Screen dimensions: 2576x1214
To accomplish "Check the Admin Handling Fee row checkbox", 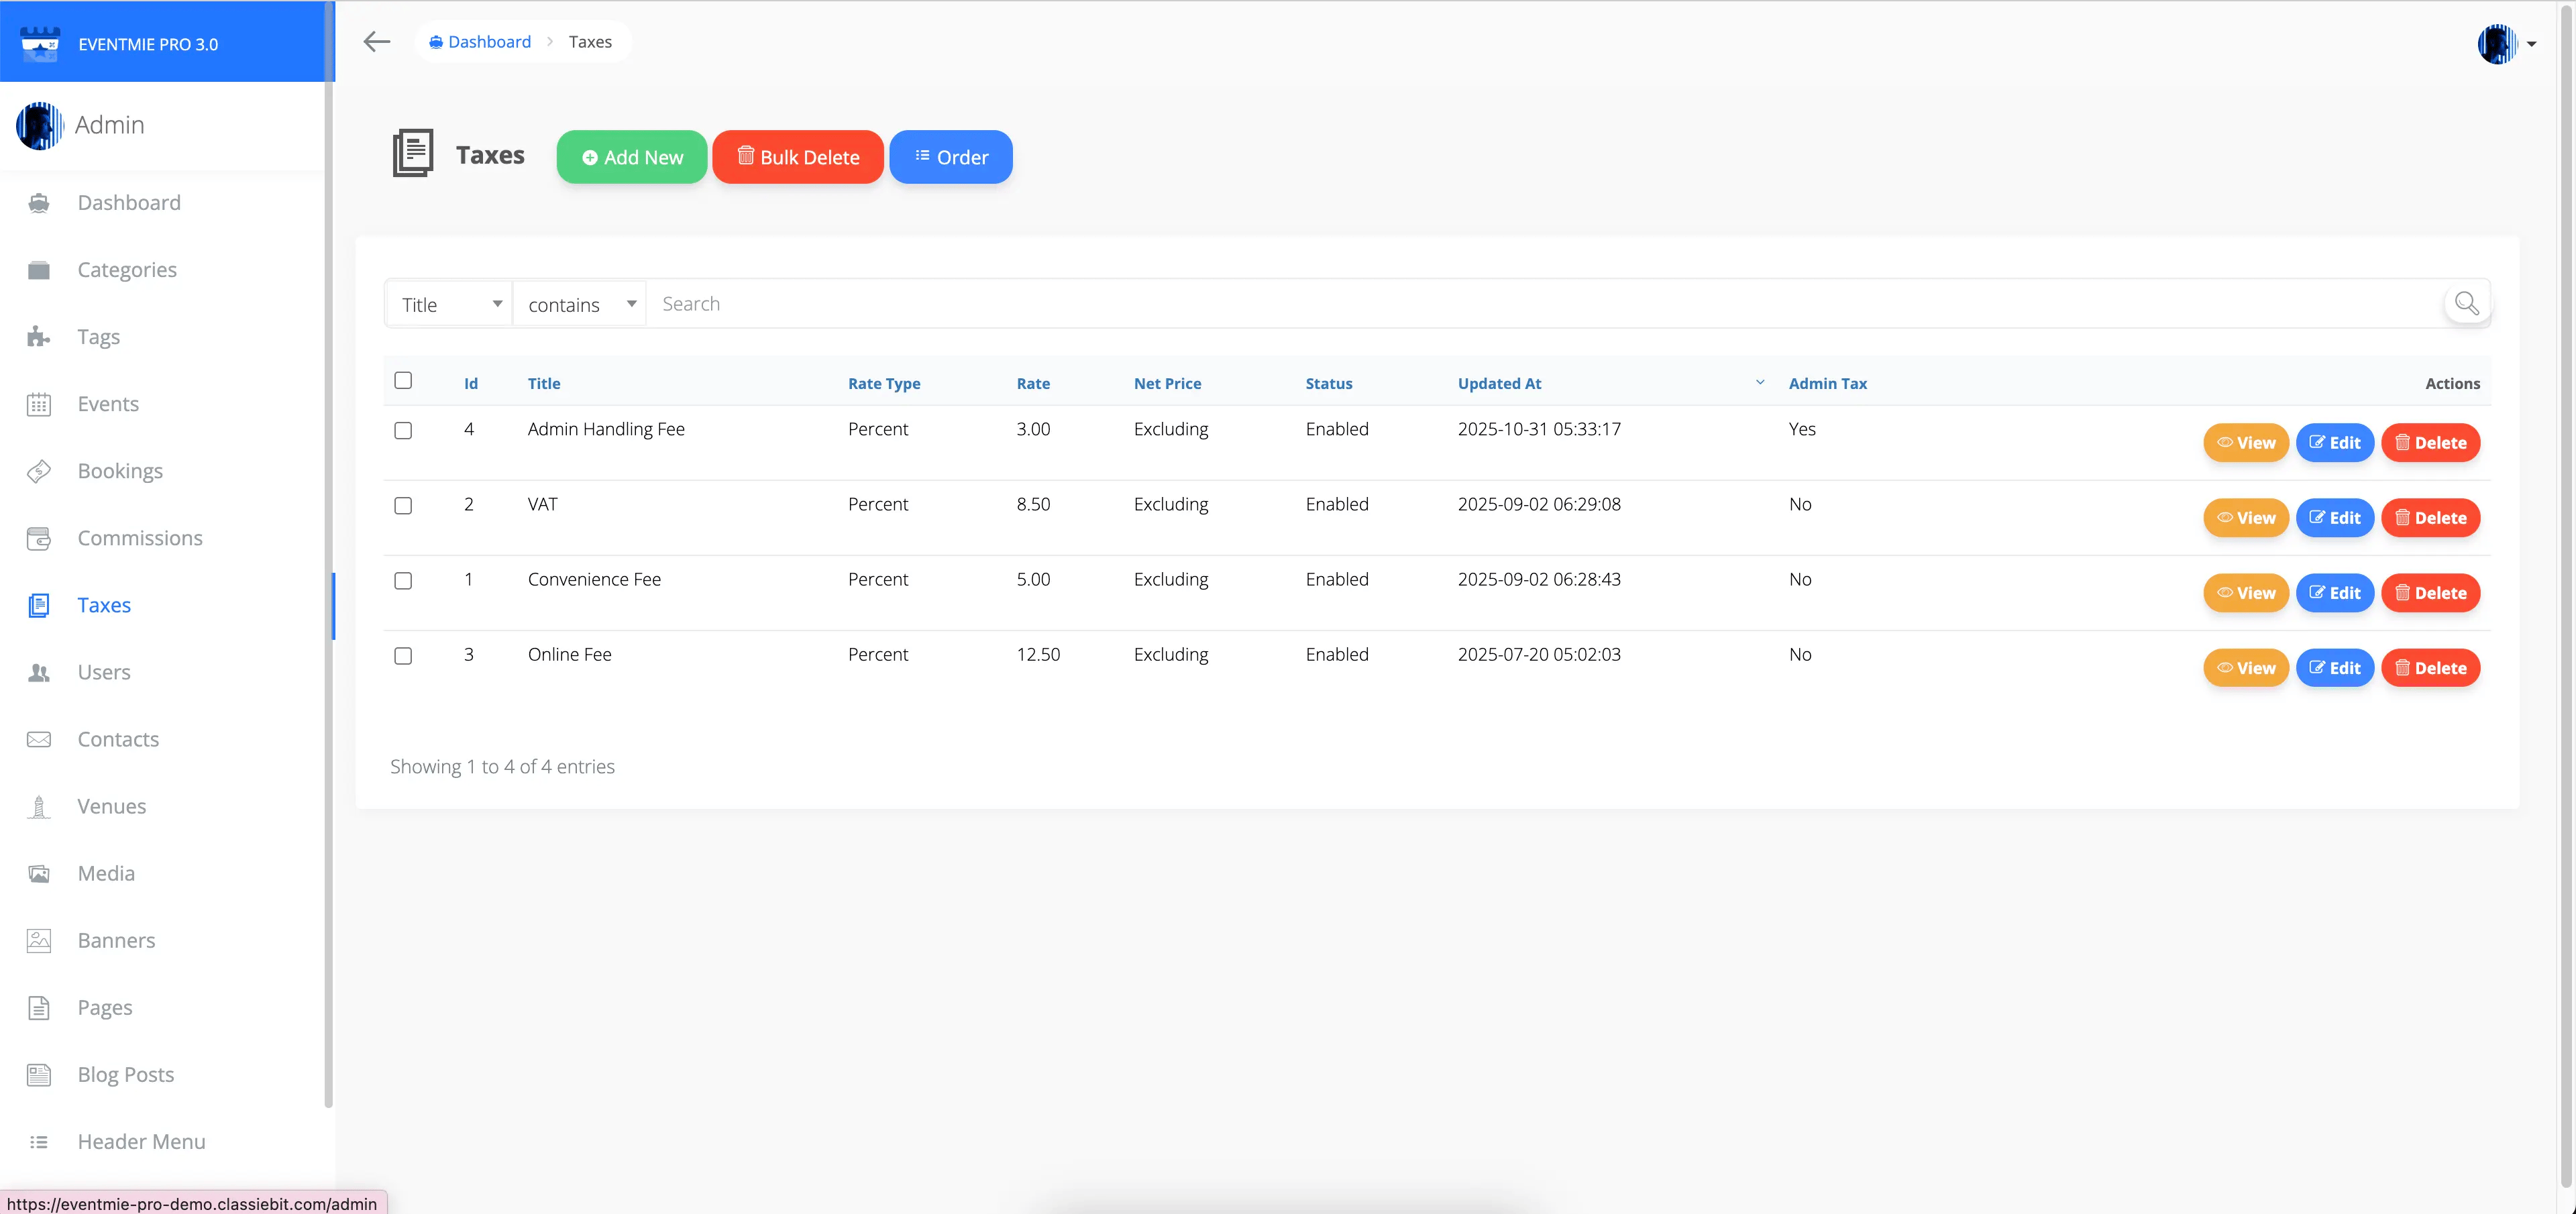I will (x=403, y=431).
